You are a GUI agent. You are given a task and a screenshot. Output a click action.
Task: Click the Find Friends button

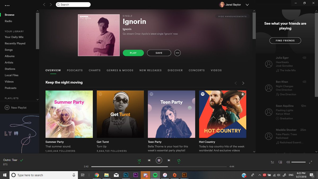click(x=285, y=41)
